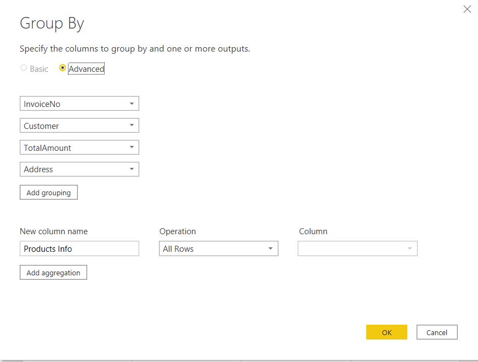Close the Group By dialog with X
The height and width of the screenshot is (362, 478).
pyautogui.click(x=467, y=9)
